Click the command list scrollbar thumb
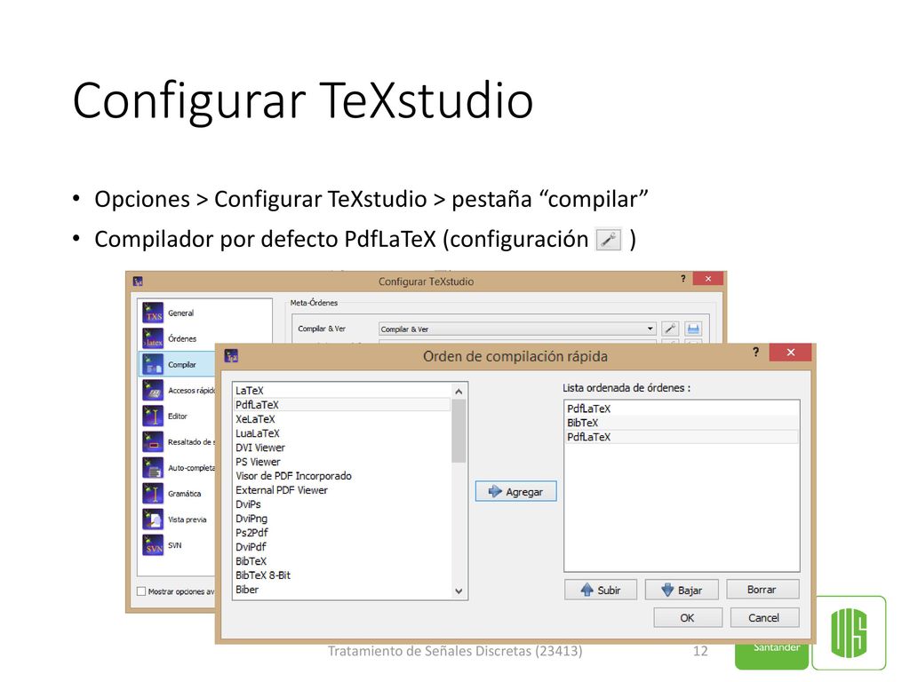This screenshot has width=910, height=682. pos(459,431)
